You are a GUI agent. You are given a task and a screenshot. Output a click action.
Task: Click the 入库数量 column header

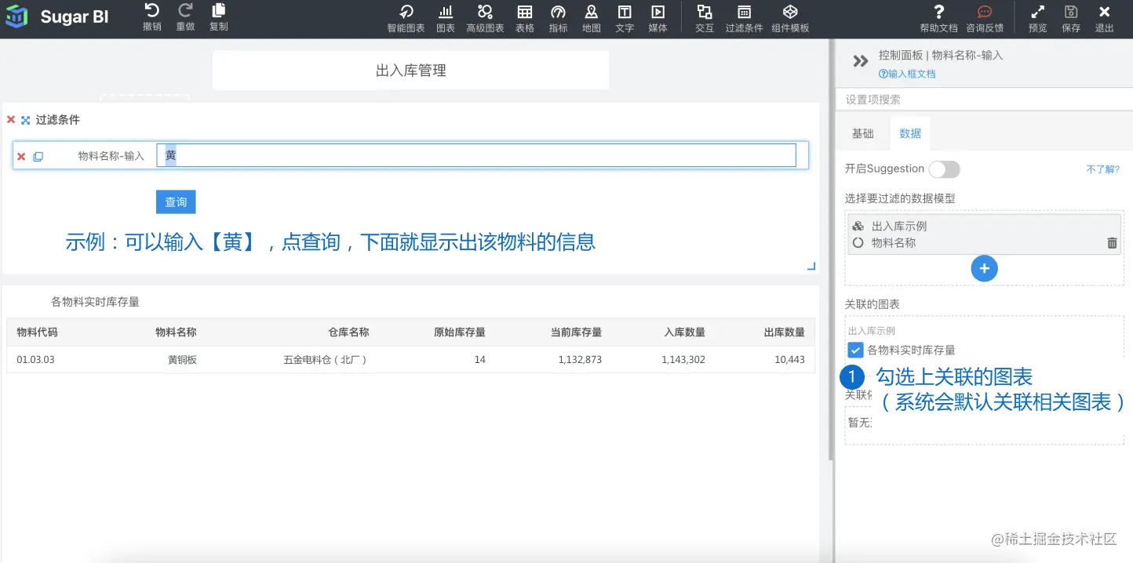click(684, 332)
